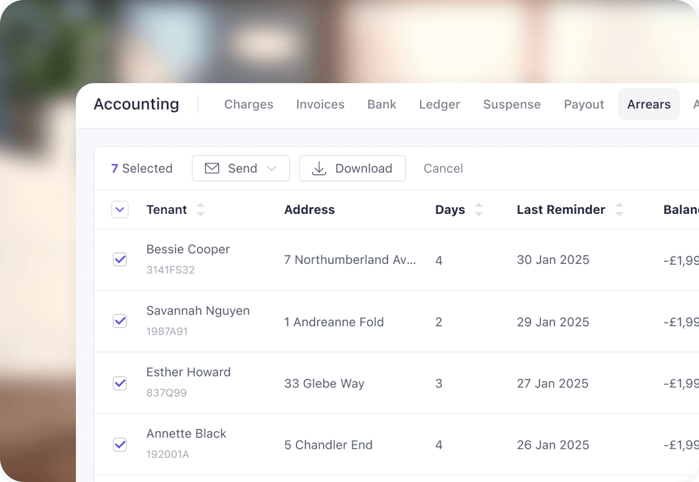Image resolution: width=699 pixels, height=482 pixels.
Task: Open tenant Bessie Cooper's name
Action: coord(188,249)
